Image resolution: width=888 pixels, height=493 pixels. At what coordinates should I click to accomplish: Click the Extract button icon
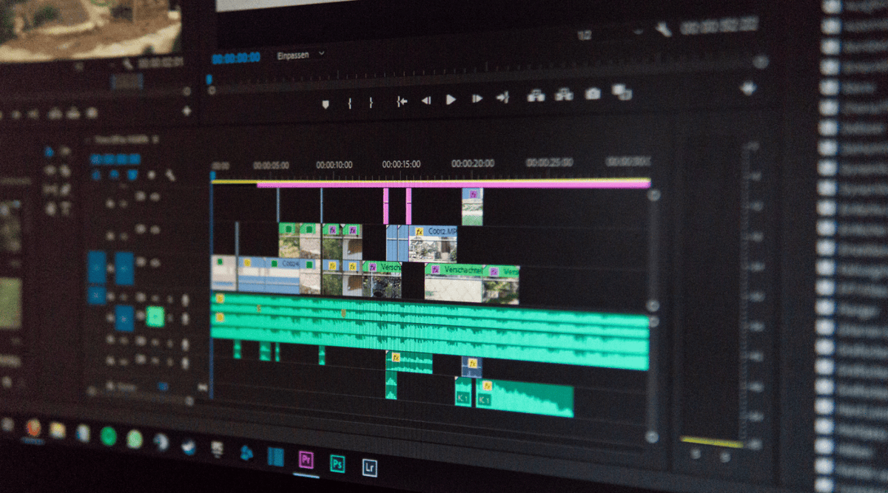[x=564, y=95]
